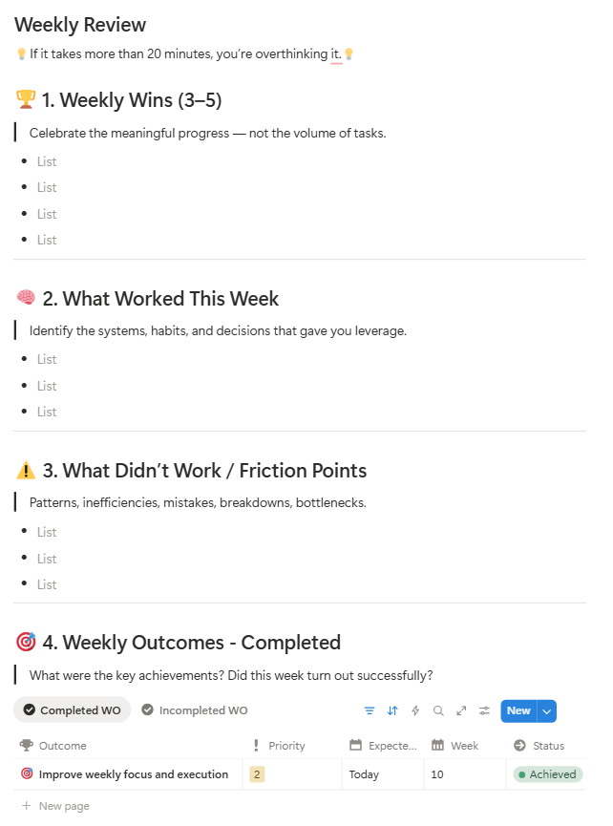Click the Today cell in the Expected column
Image resolution: width=613 pixels, height=826 pixels.
[364, 774]
